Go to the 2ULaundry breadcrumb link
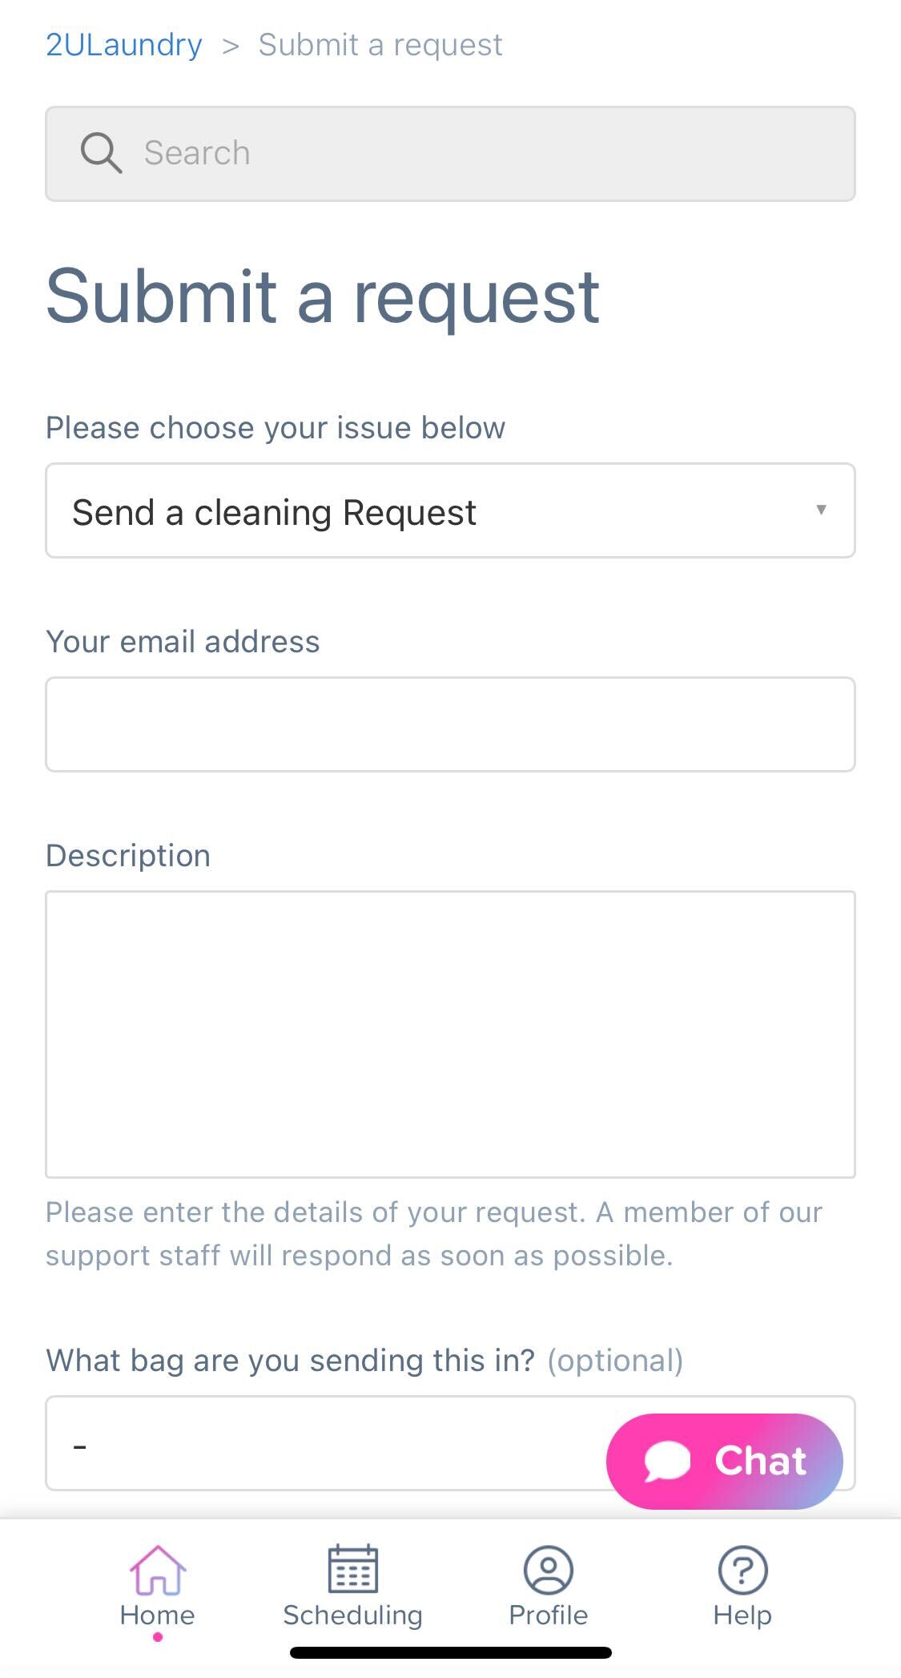Image resolution: width=901 pixels, height=1678 pixels. point(124,44)
